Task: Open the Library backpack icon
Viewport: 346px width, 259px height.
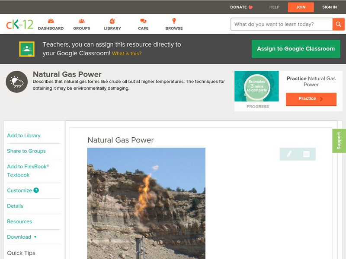Action: 112,21
